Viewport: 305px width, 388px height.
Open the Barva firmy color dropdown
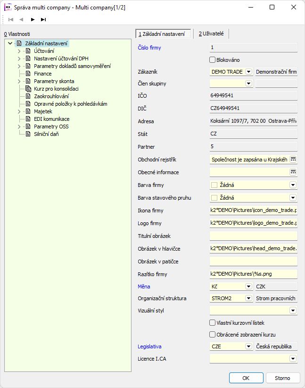click(293, 185)
